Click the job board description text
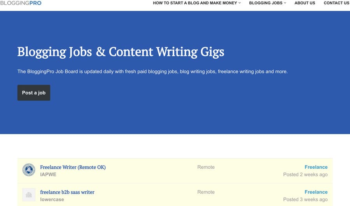This screenshot has width=350, height=206. 152,72
